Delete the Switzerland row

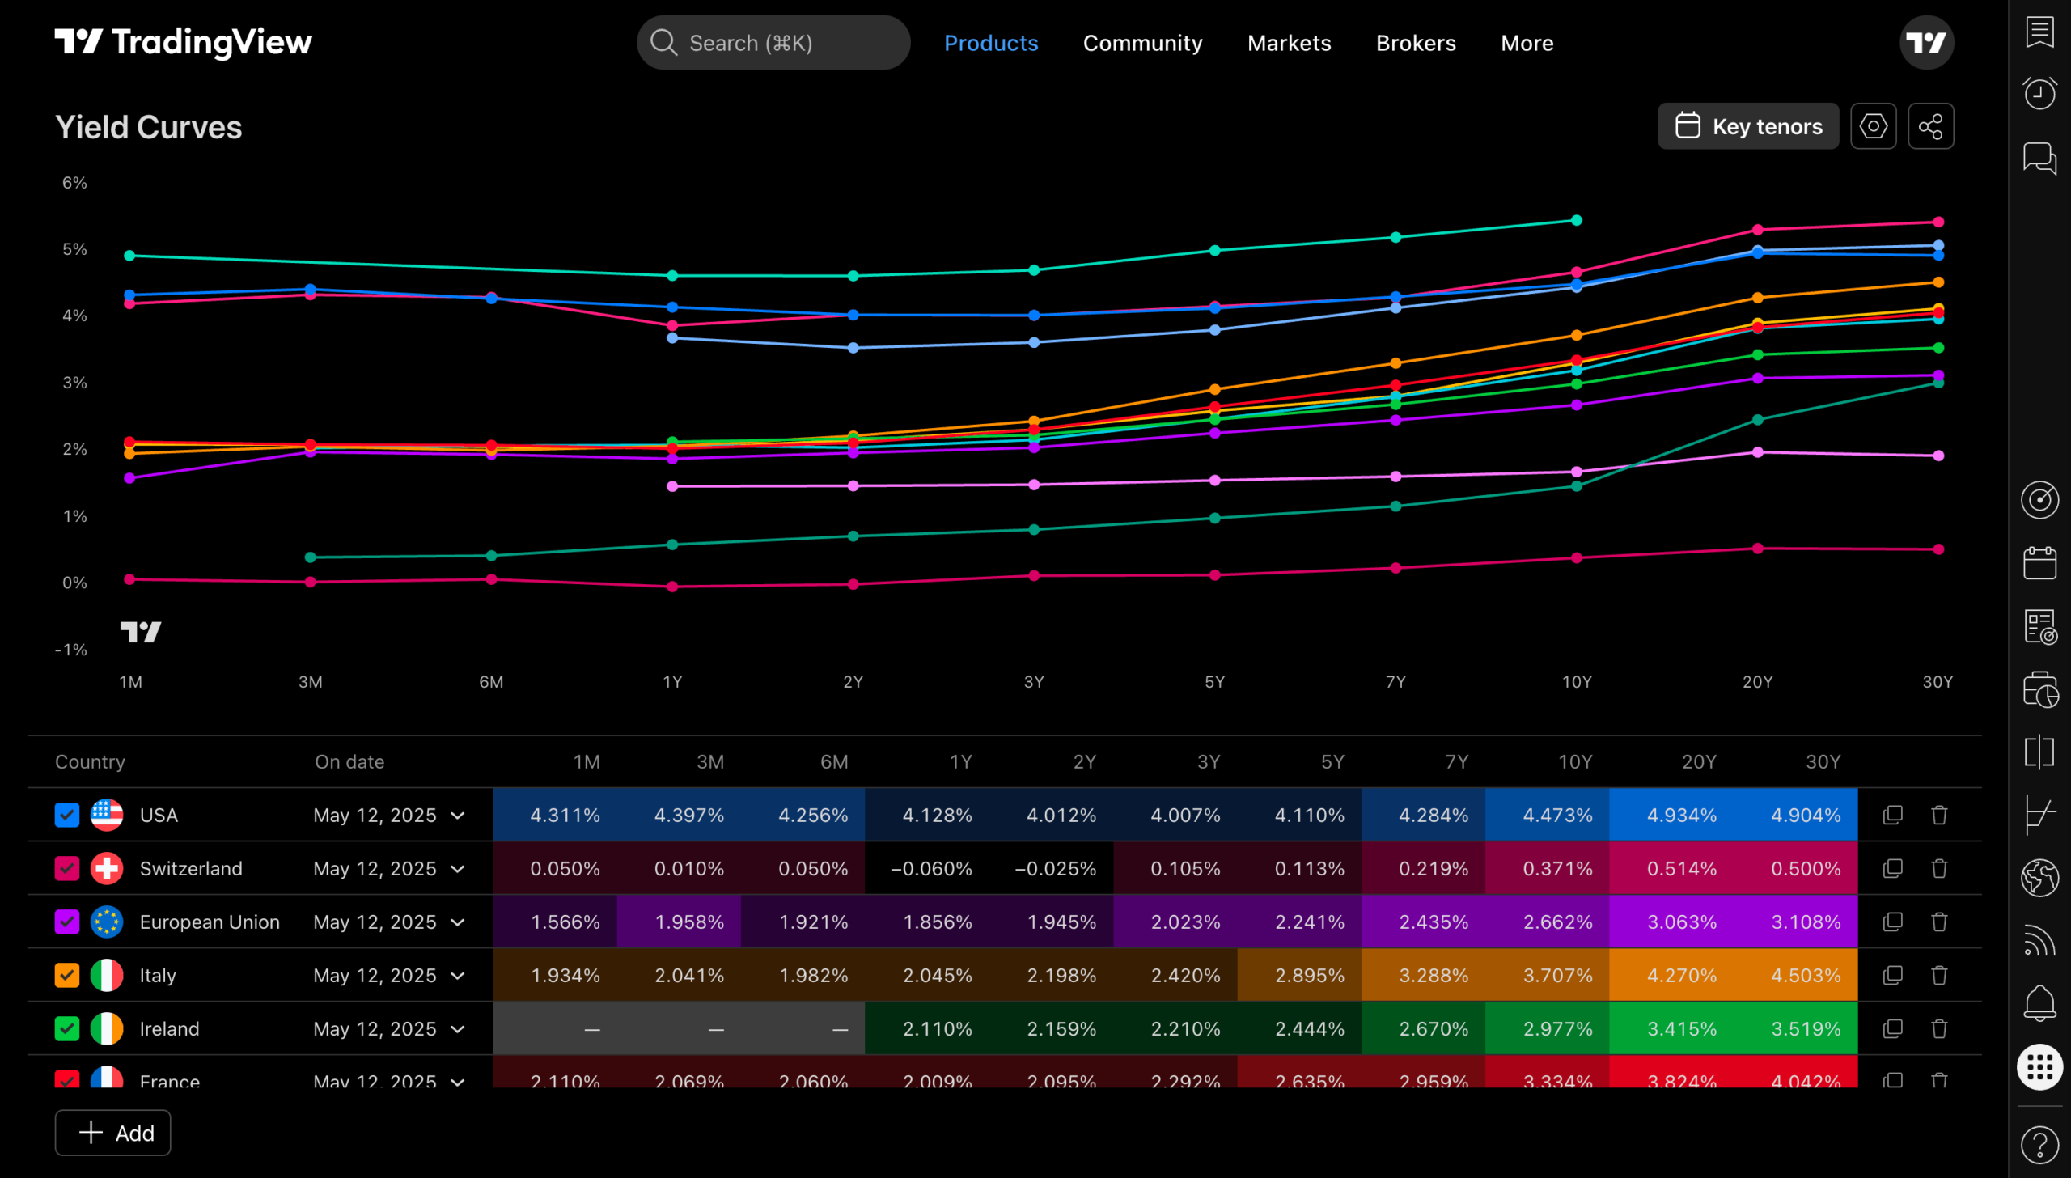1939,868
